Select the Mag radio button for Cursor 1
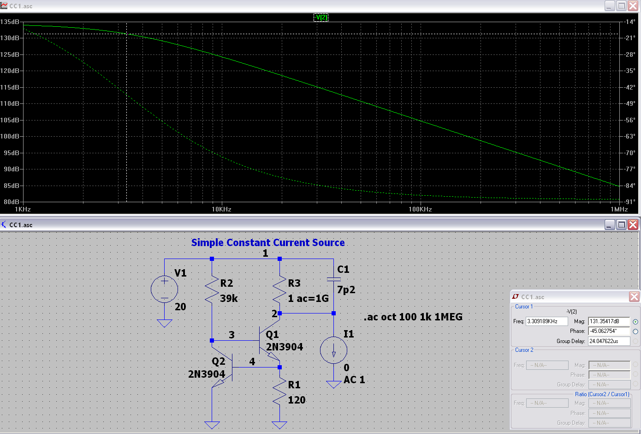The height and width of the screenshot is (434, 641). point(635,321)
